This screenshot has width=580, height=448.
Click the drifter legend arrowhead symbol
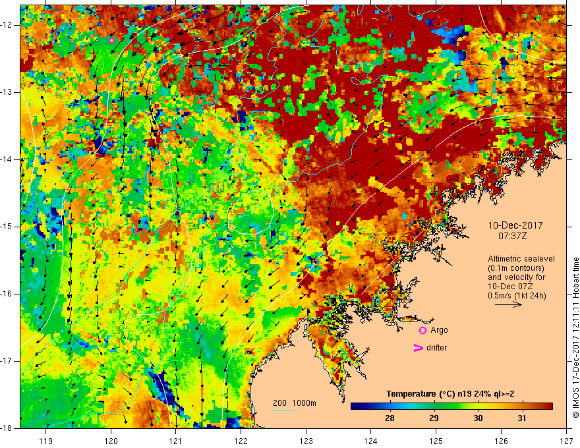(418, 348)
